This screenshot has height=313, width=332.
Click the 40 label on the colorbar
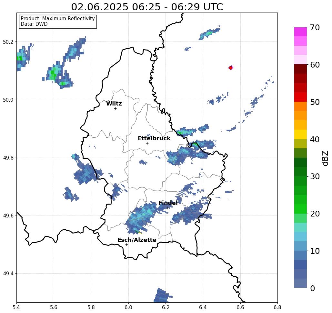[x=315, y=139]
